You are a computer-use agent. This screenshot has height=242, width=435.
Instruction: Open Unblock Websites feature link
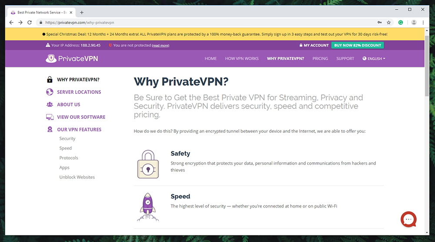coord(77,177)
